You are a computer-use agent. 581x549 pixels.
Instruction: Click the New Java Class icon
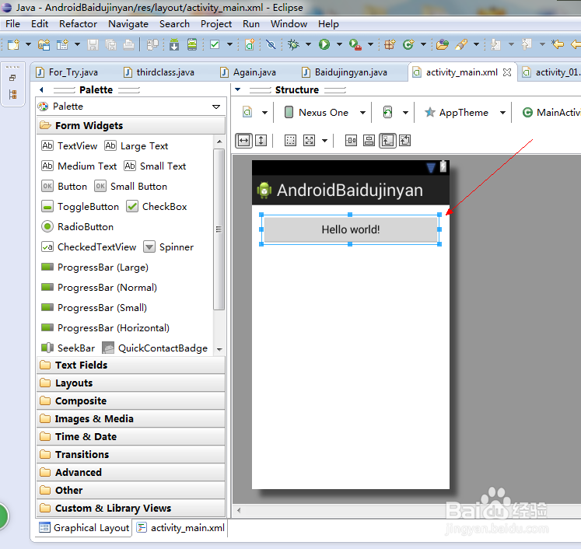coord(408,45)
